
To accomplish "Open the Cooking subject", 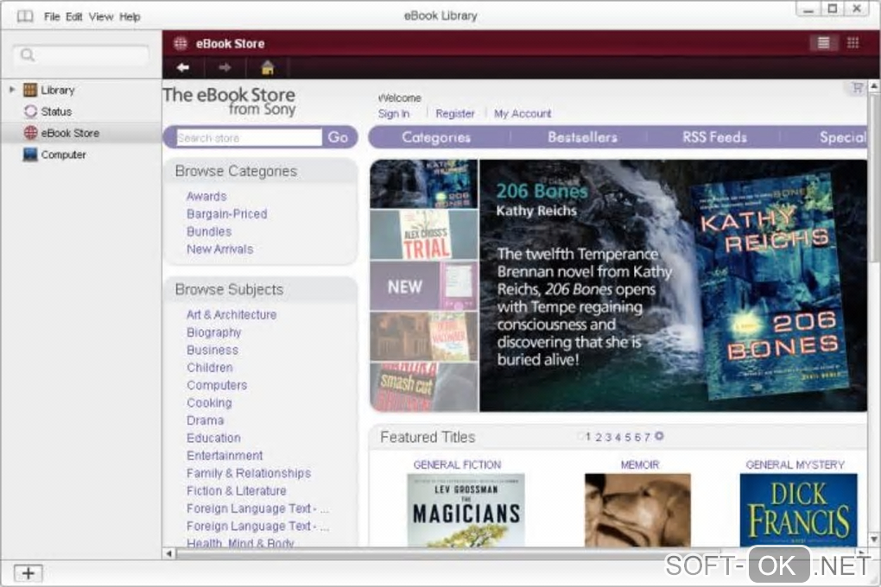I will 209,403.
